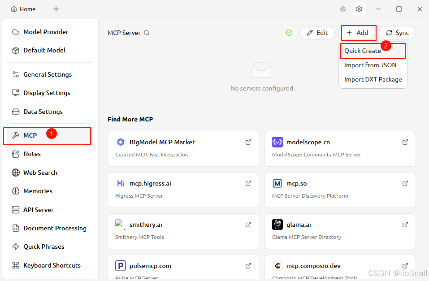Screen dimensions: 429x281
Task: Open BigModel MCP Market external link icon
Action: pos(248,142)
